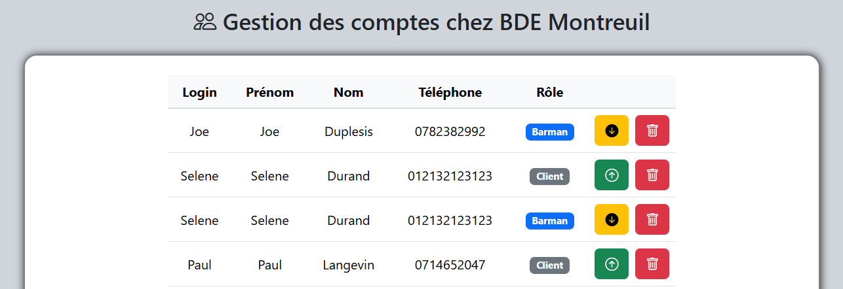Select the Duplesis last name cell
Viewport: 843px width, 289px height.
coord(348,131)
